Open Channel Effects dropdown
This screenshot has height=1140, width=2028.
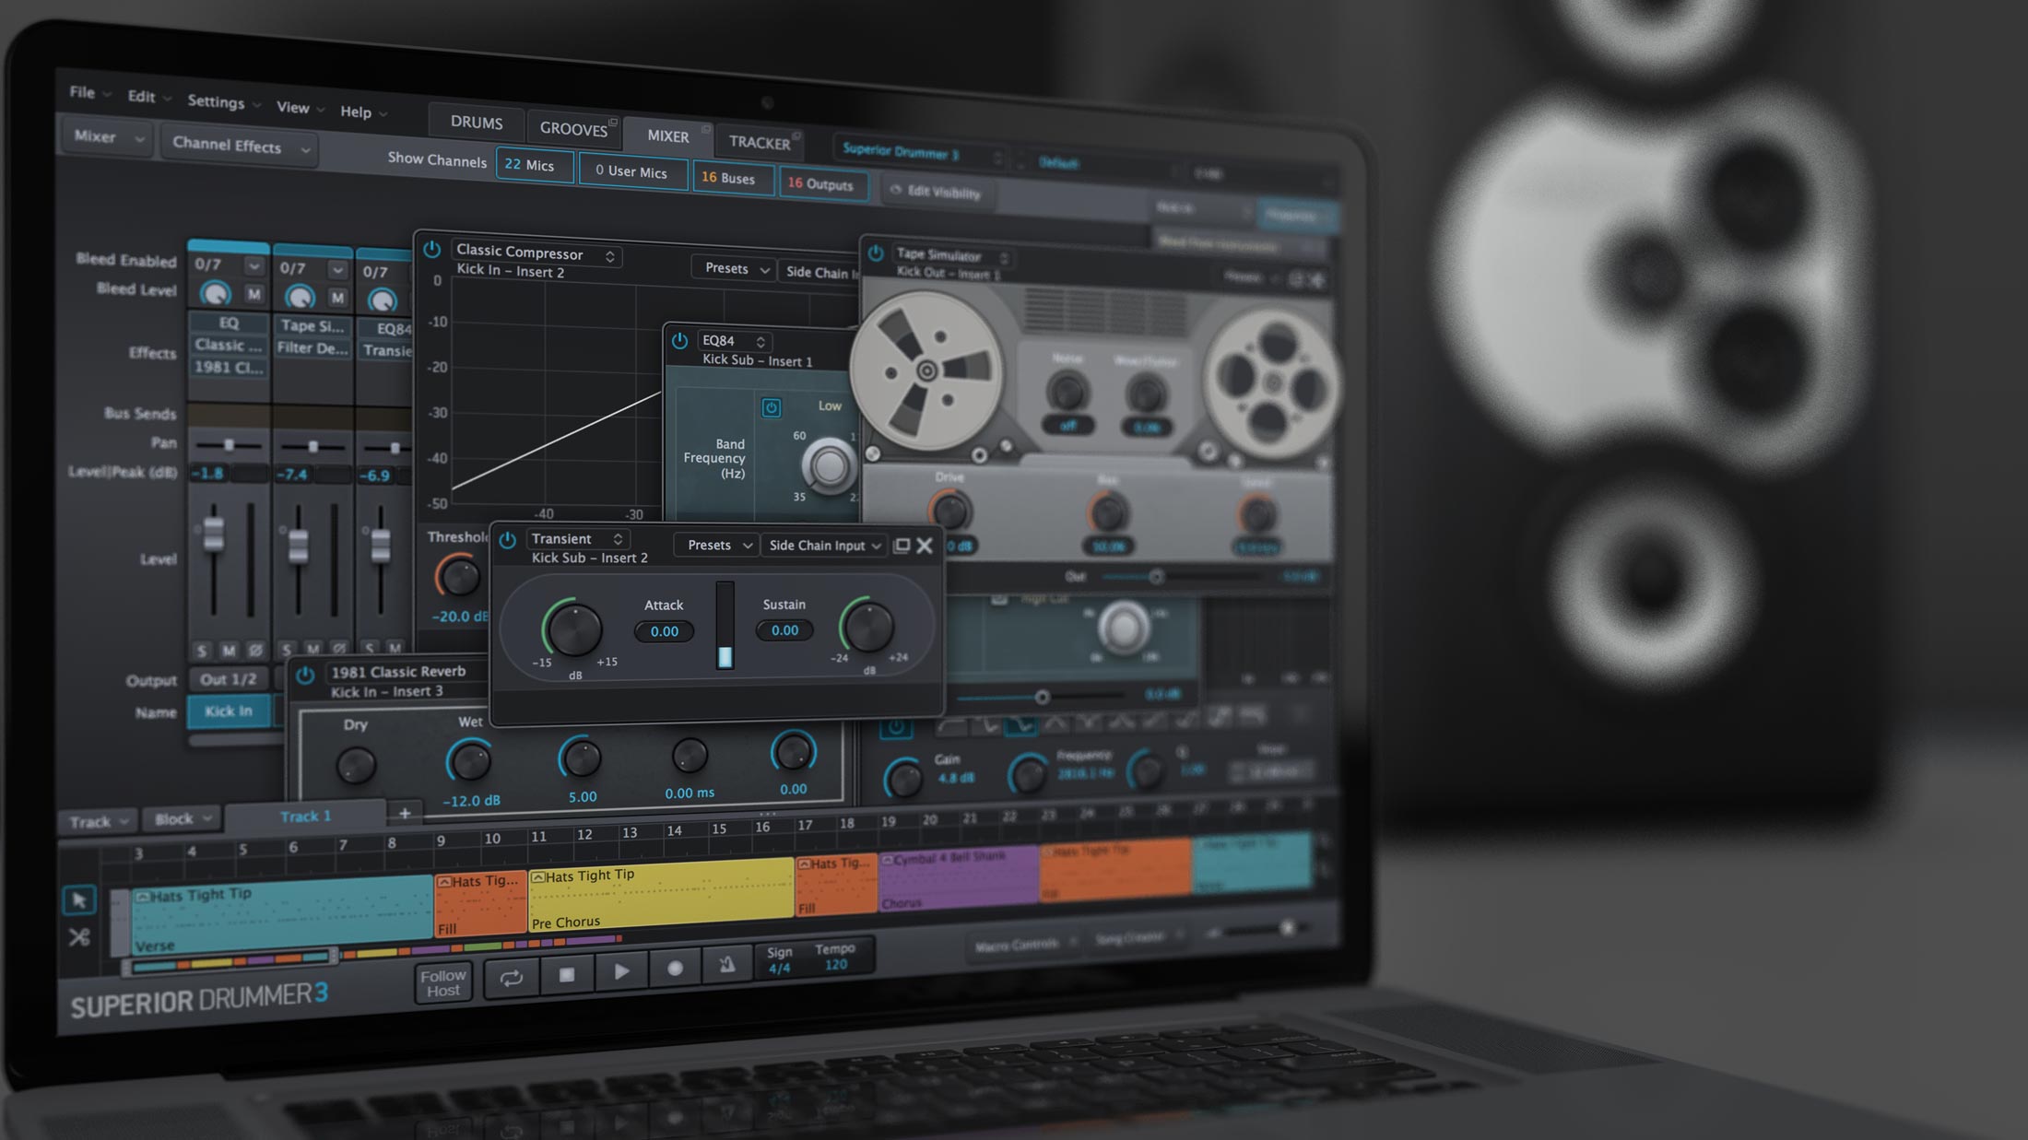[x=240, y=146]
